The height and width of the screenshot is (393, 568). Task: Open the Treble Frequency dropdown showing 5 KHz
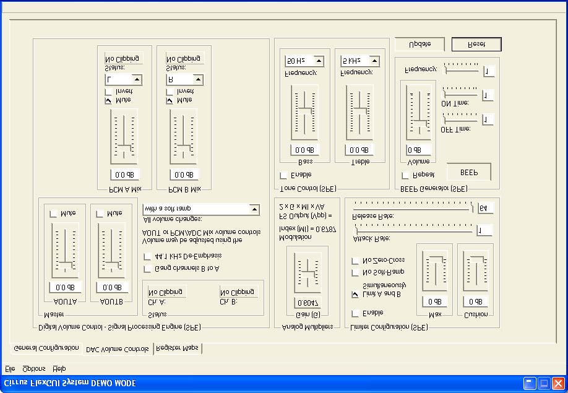359,61
